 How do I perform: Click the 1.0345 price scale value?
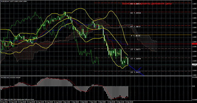[x=195, y=51]
